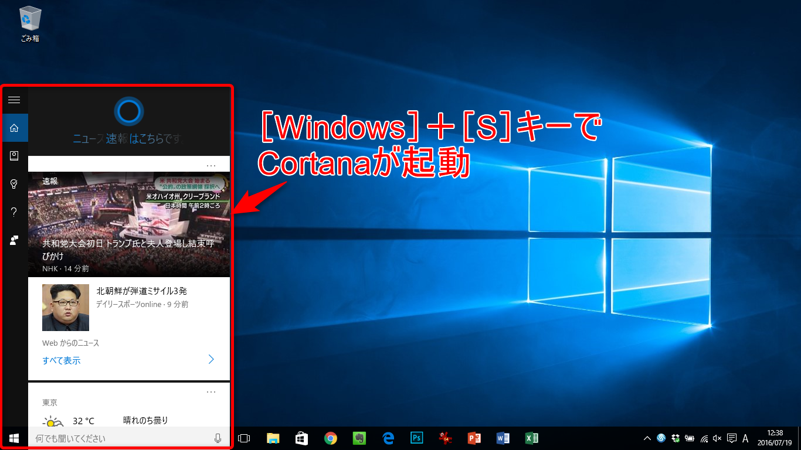Launch PowerPoint from the taskbar
This screenshot has width=801, height=450.
click(474, 438)
